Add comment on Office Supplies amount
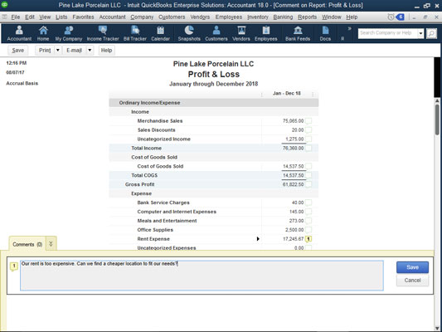The image size is (442, 332). (x=308, y=230)
